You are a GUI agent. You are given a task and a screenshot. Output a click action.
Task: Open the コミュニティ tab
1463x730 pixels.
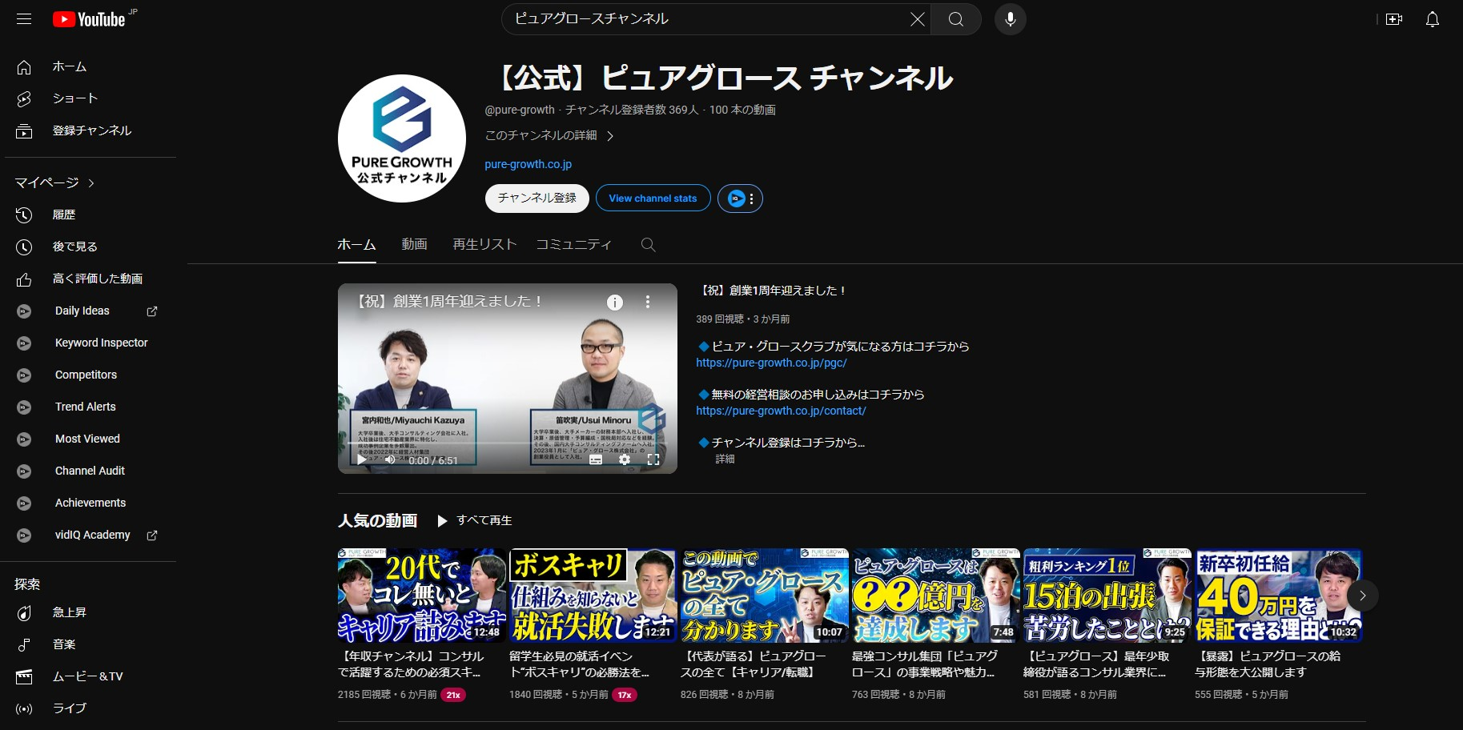(574, 244)
